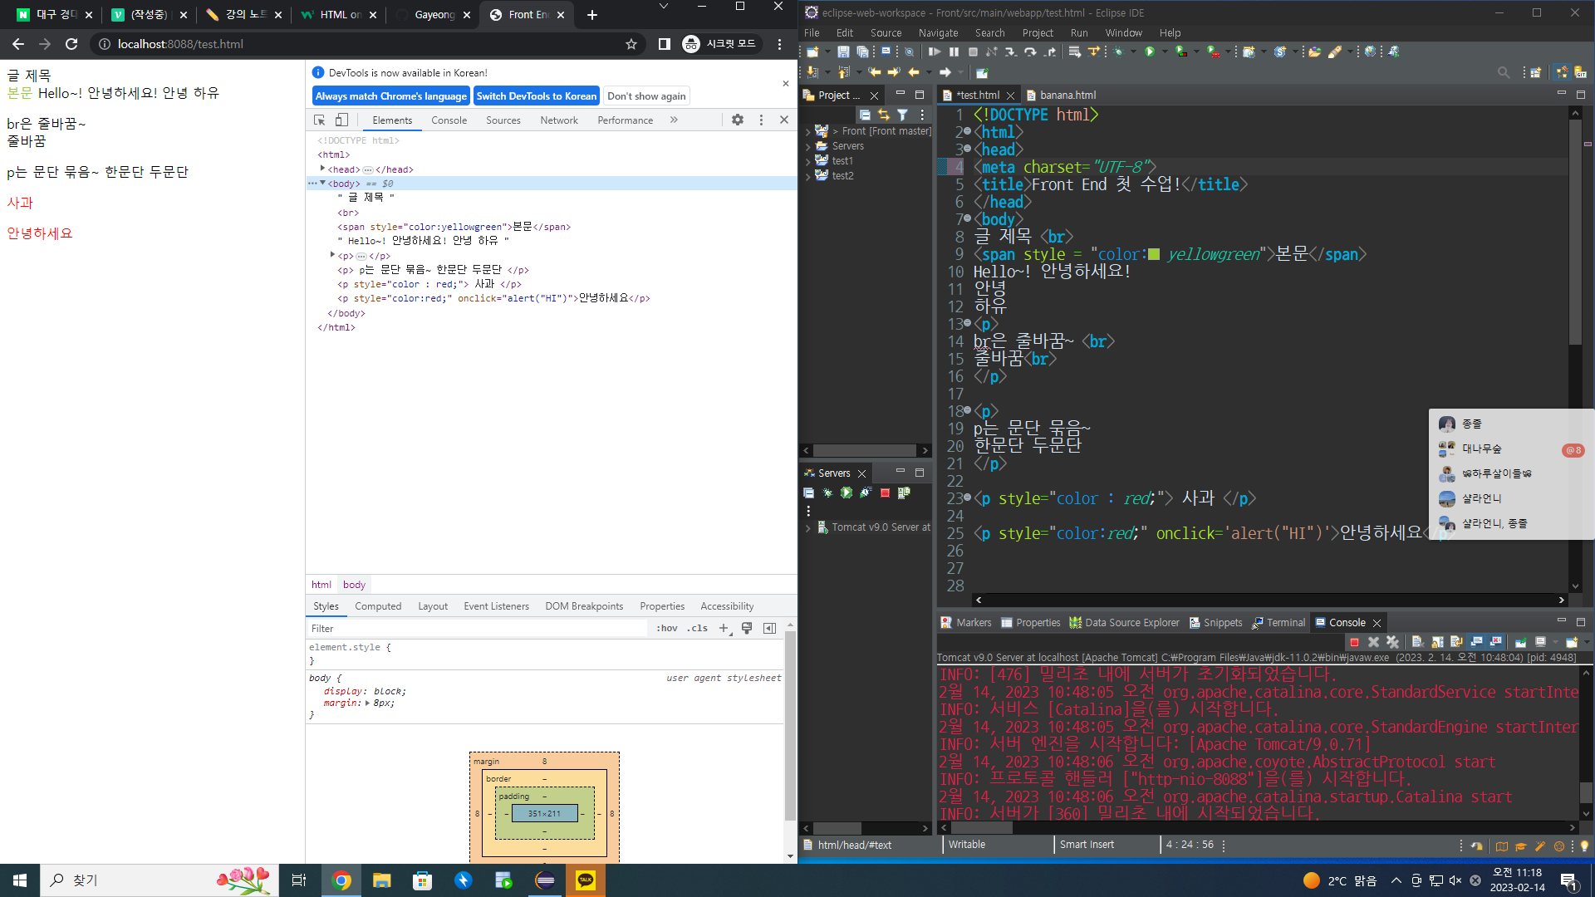Click the green Run button in Eclipse toolbar
Screen dimensions: 1595x897
[x=1150, y=51]
